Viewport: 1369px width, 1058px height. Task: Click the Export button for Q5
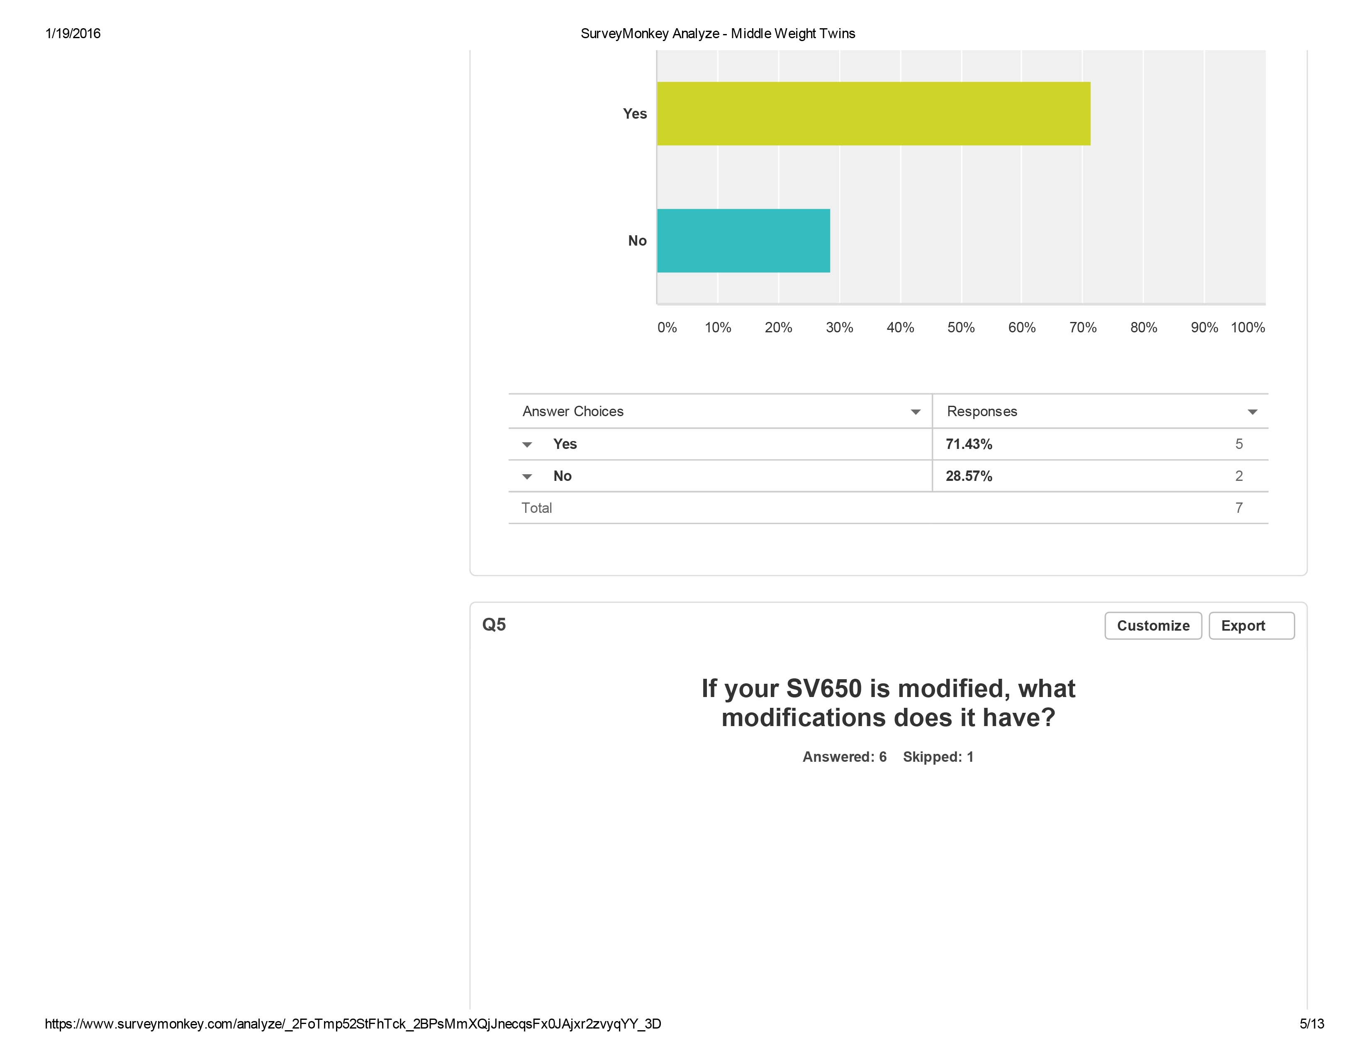[1250, 626]
